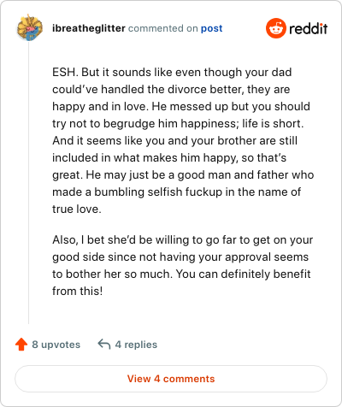
Task: Open the "4 replies" label
Action: (x=136, y=345)
